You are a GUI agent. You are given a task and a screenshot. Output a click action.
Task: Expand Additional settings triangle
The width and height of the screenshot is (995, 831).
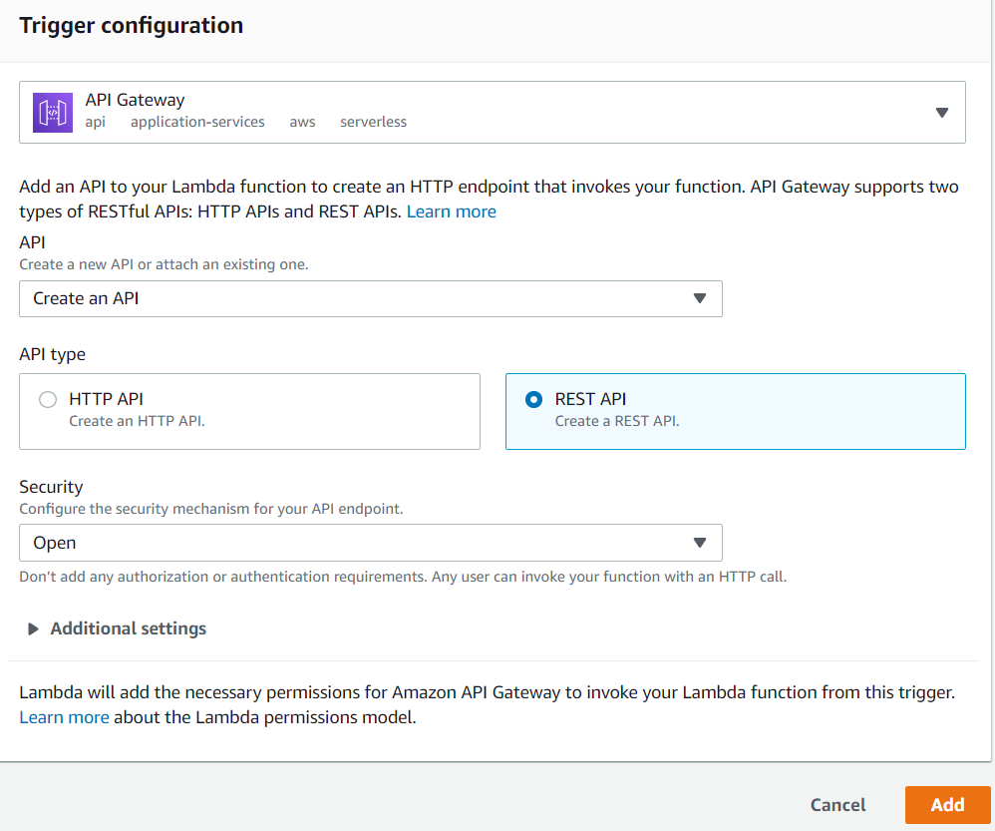click(33, 628)
